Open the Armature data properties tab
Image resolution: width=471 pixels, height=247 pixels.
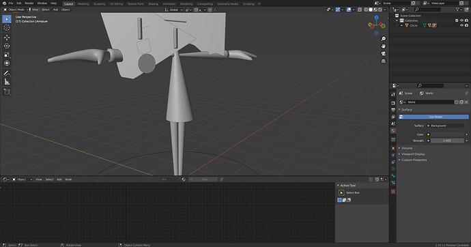393,169
